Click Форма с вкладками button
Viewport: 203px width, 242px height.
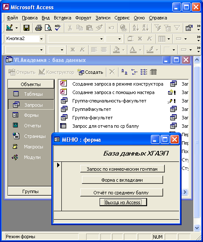pyautogui.click(x=122, y=180)
